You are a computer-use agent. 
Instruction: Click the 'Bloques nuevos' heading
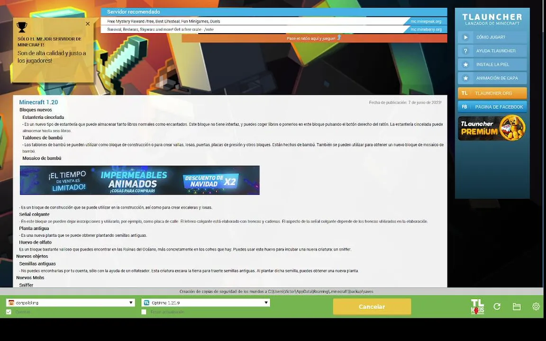pyautogui.click(x=36, y=110)
